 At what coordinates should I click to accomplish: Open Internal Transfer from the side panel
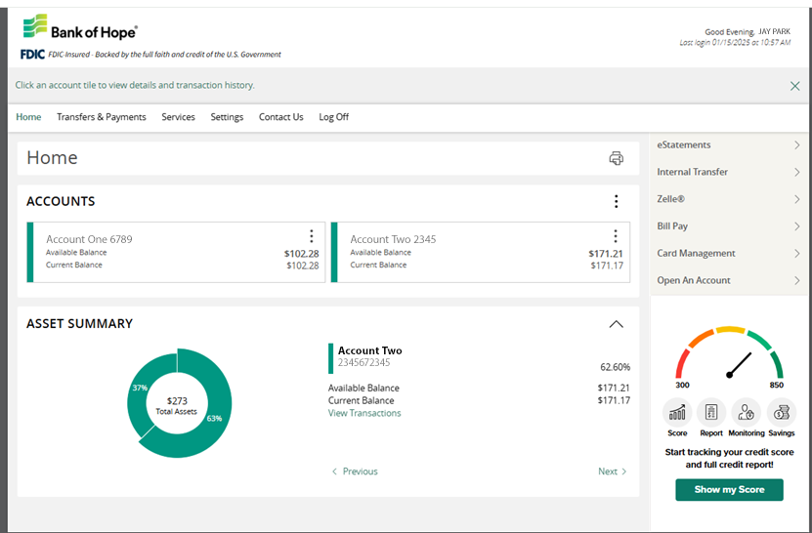click(x=729, y=173)
